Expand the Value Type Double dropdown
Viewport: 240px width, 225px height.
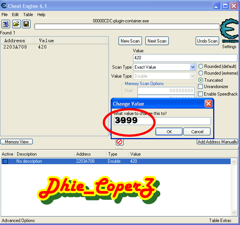[x=193, y=76]
